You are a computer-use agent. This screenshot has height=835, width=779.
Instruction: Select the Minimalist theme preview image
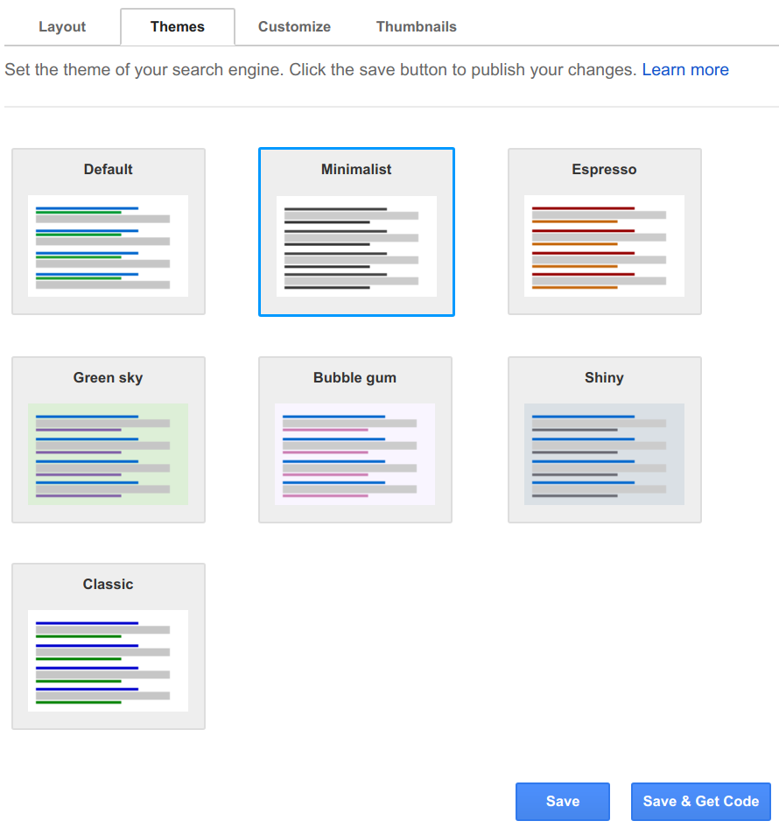click(x=356, y=246)
